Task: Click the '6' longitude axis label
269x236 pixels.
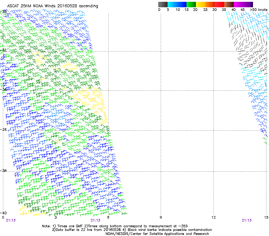Action: (108, 217)
